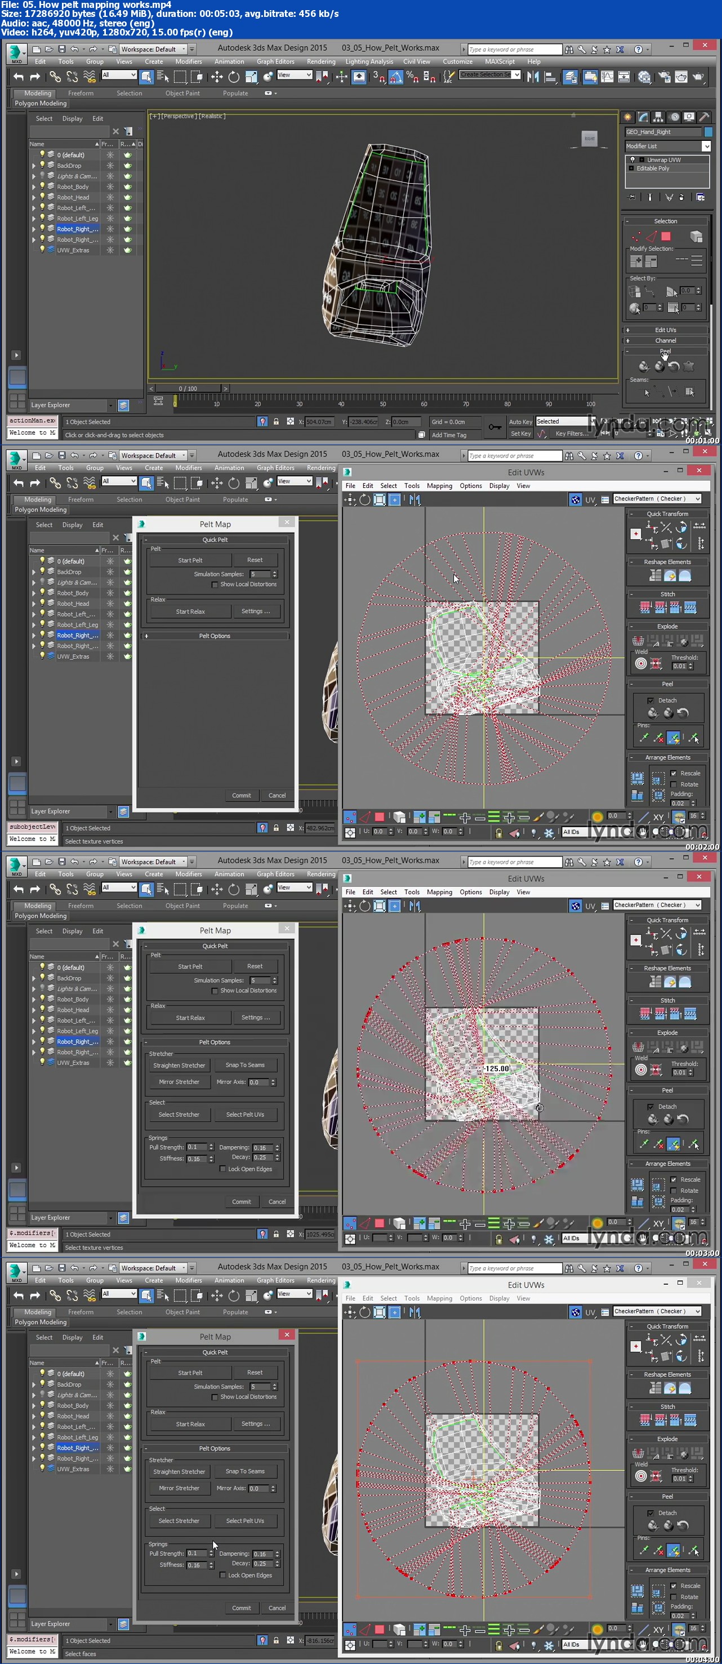
Task: Open the Lighting Analysis menu
Action: click(x=369, y=62)
